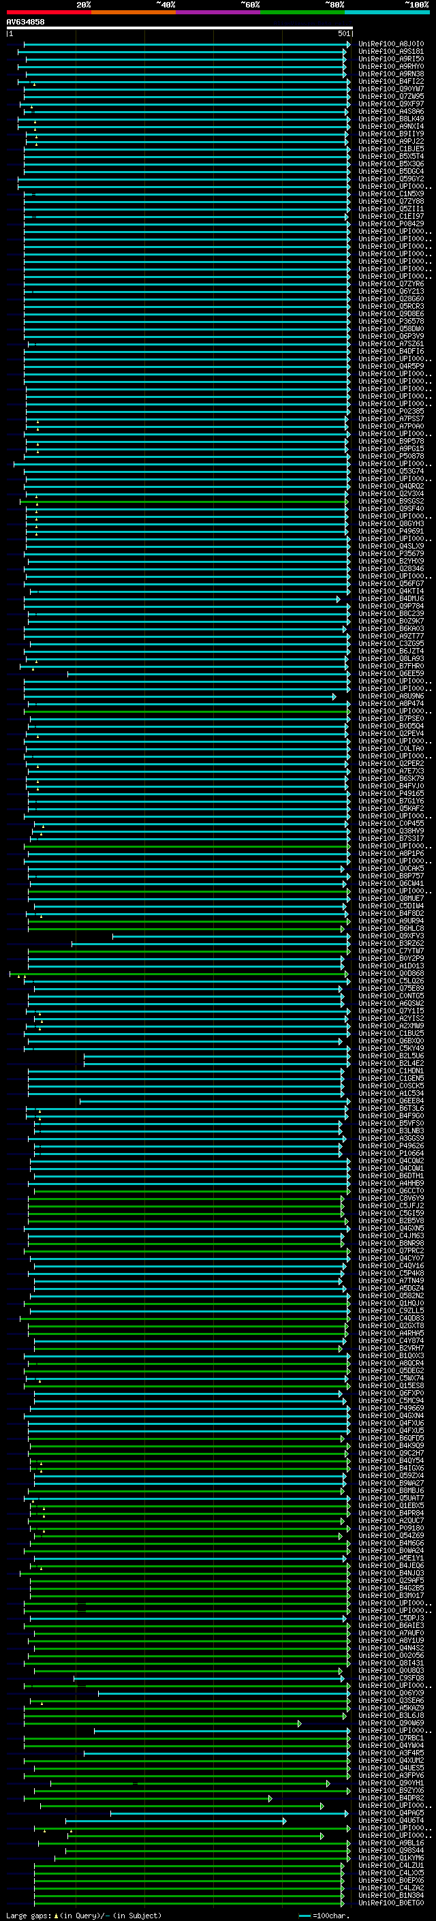Screen dimensions: 436x1921
Task: Click the UniRef100_P08429 entry
Action: [x=391, y=224]
